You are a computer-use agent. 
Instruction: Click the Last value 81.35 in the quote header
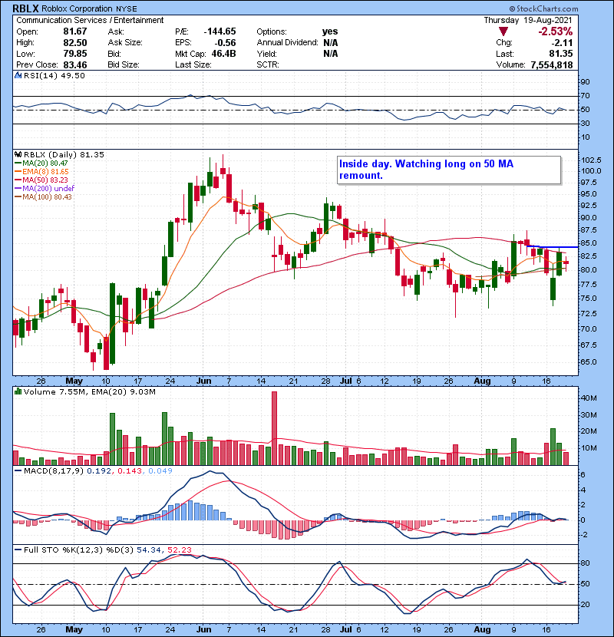pyautogui.click(x=560, y=54)
